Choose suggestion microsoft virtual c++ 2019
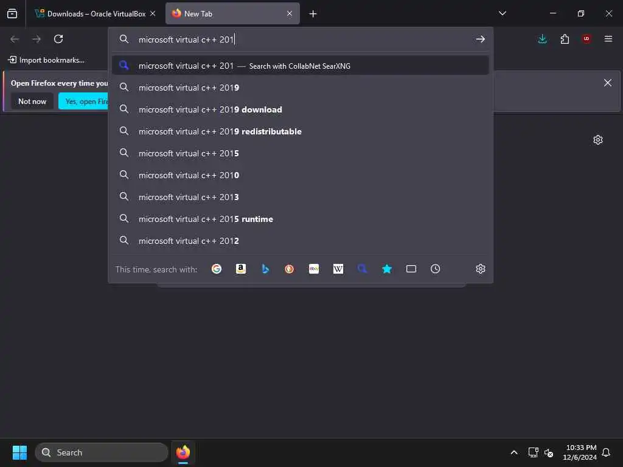Screen dimensions: 623x467 click(301, 88)
